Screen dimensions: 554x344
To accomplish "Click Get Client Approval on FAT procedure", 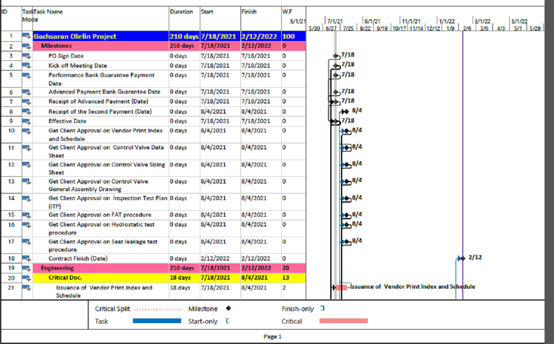I will tap(100, 215).
